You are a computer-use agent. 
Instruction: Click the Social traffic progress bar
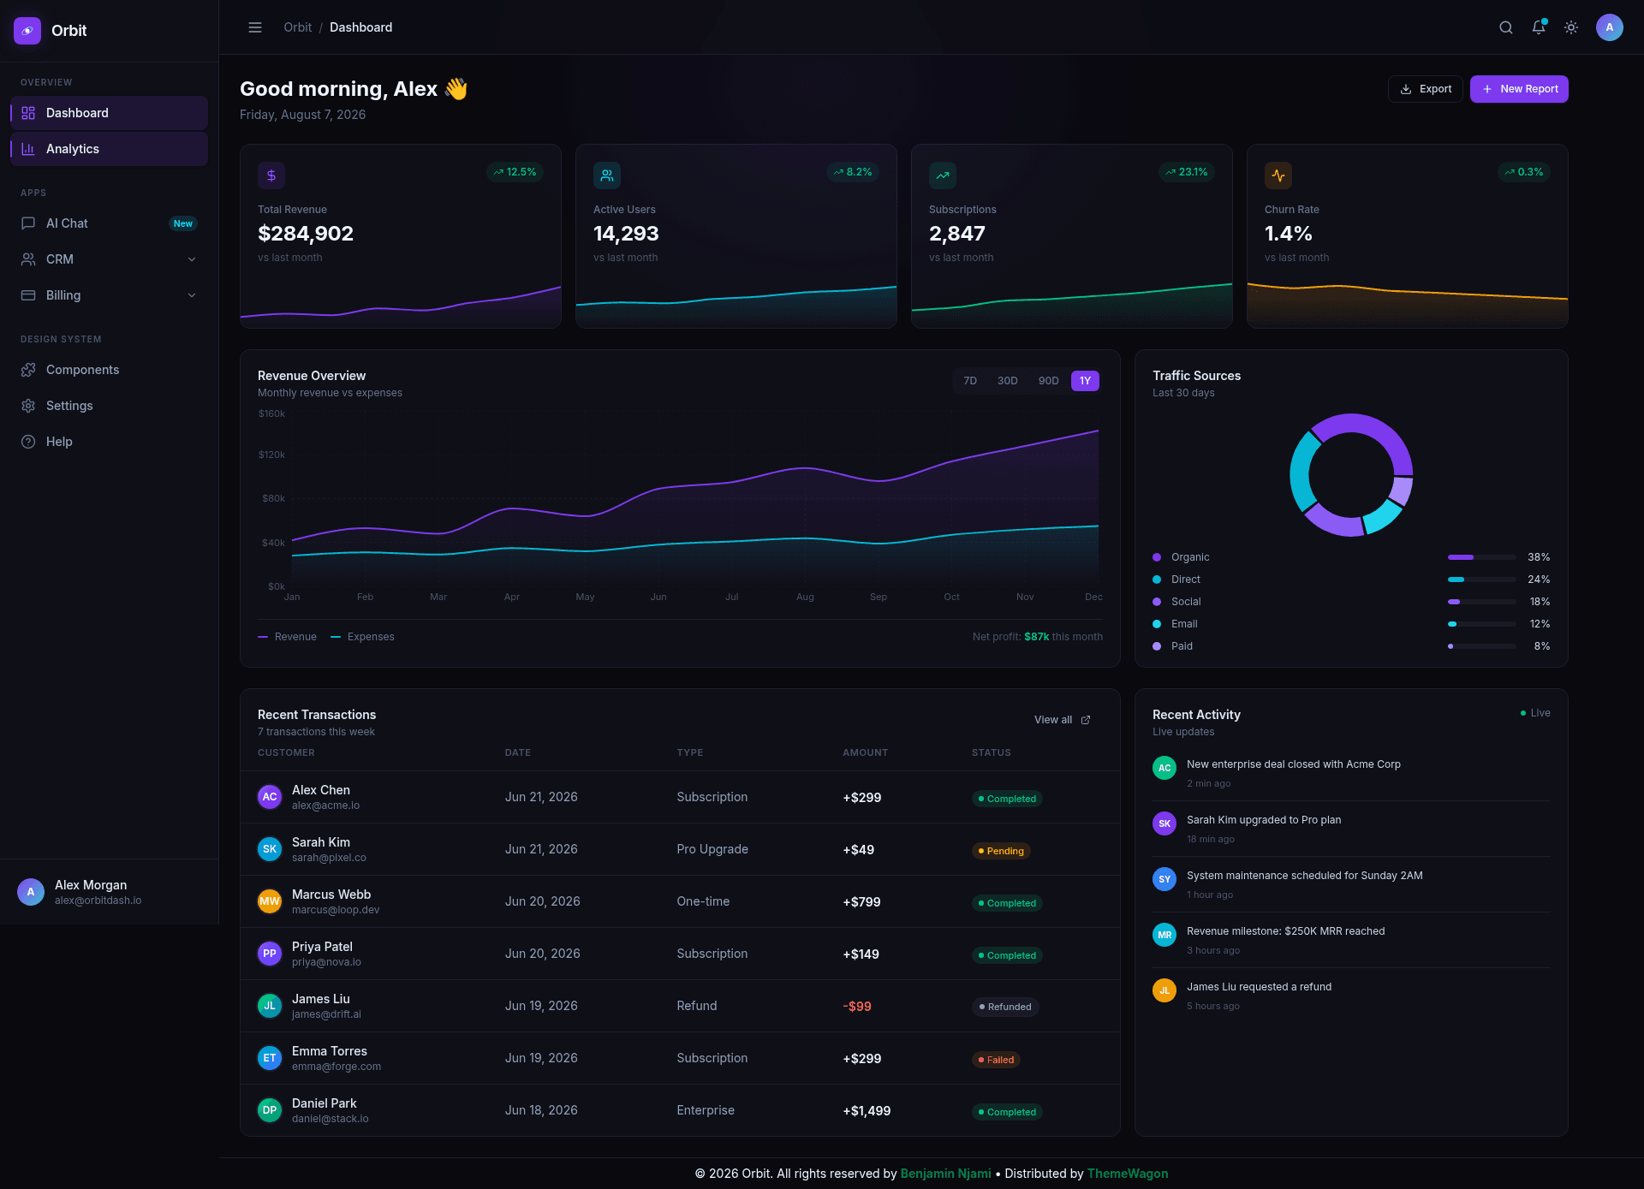[1482, 602]
